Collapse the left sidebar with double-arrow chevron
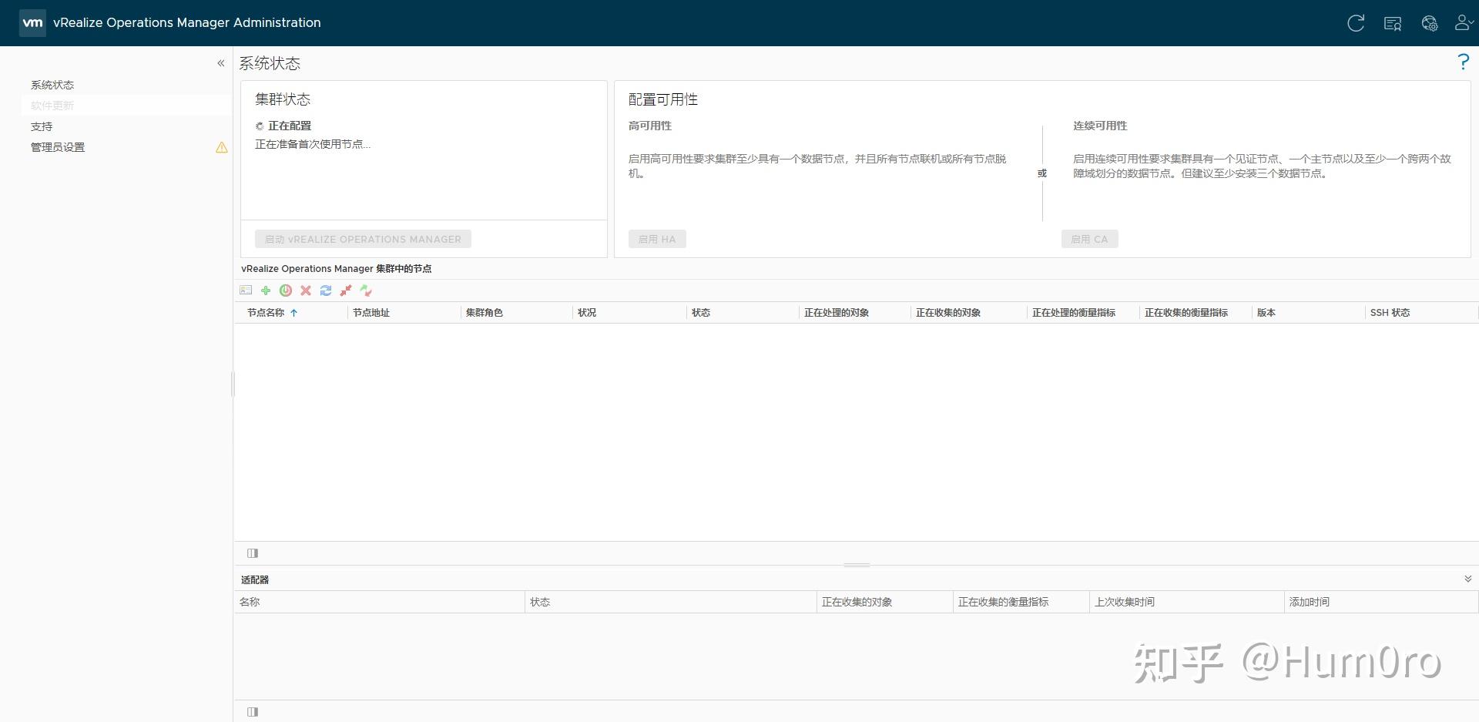This screenshot has height=722, width=1479. tap(221, 63)
